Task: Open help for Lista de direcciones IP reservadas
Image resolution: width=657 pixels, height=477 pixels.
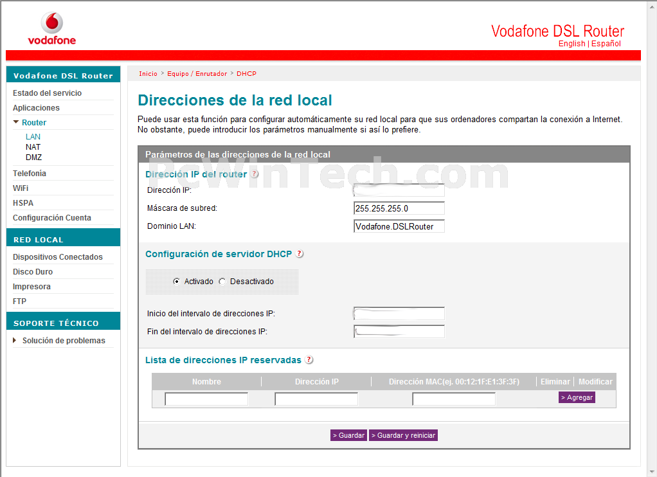Action: point(309,359)
